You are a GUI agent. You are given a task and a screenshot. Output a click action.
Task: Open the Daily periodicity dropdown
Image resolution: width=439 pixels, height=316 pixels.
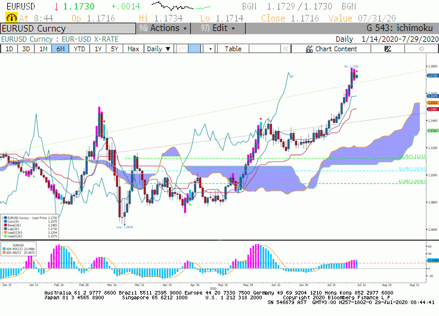159,49
